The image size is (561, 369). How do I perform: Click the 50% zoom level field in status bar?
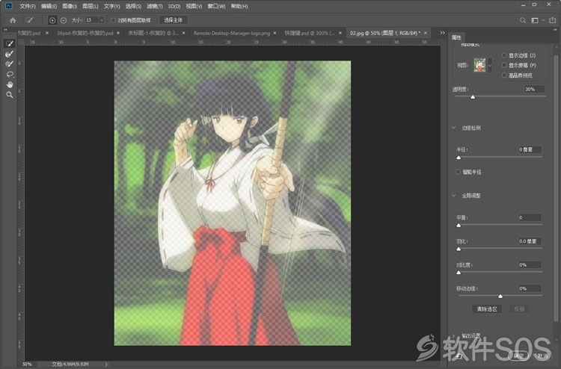(x=27, y=365)
